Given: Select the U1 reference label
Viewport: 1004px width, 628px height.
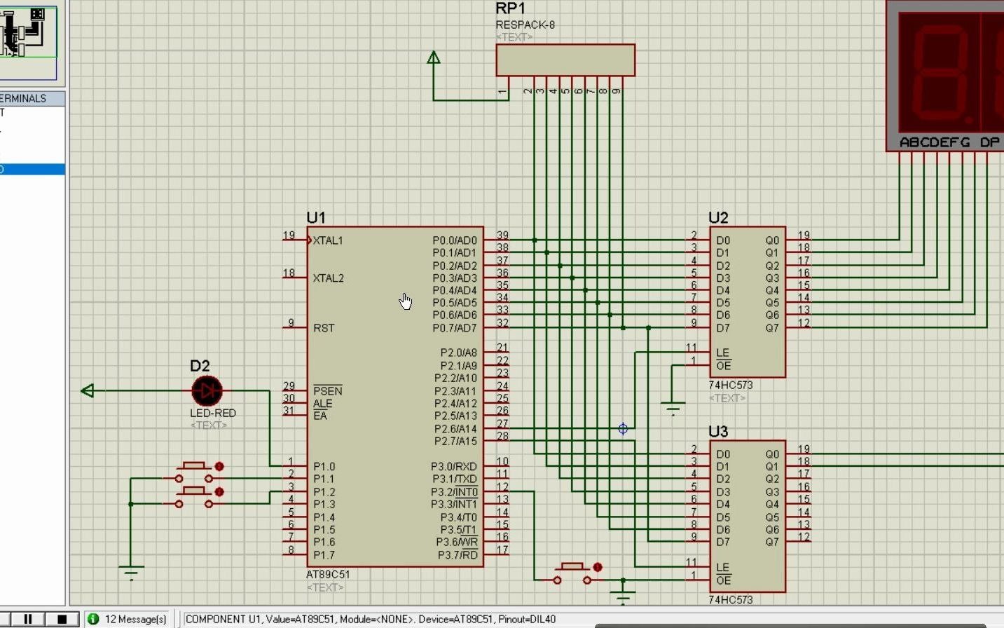Looking at the screenshot, I should 316,217.
